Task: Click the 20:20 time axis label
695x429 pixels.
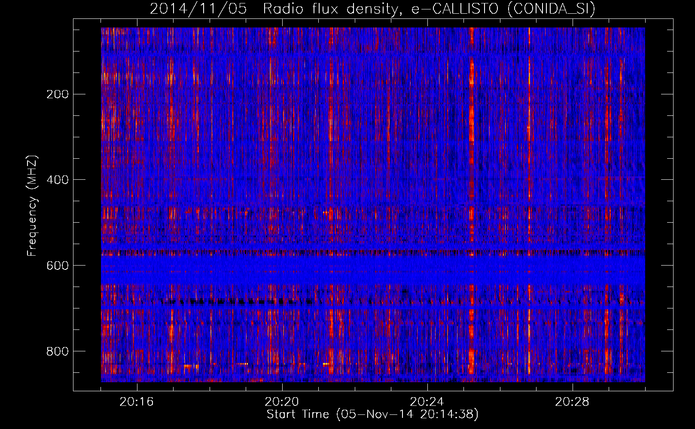Action: coord(282,402)
